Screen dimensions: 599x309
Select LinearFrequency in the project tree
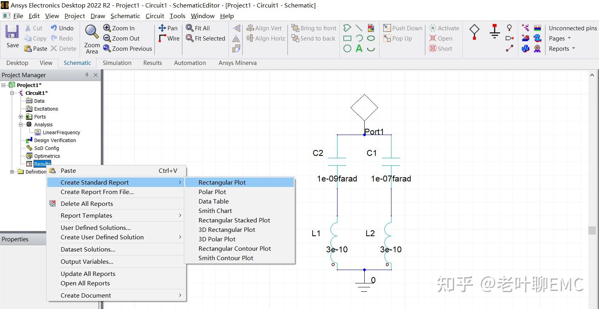[61, 133]
